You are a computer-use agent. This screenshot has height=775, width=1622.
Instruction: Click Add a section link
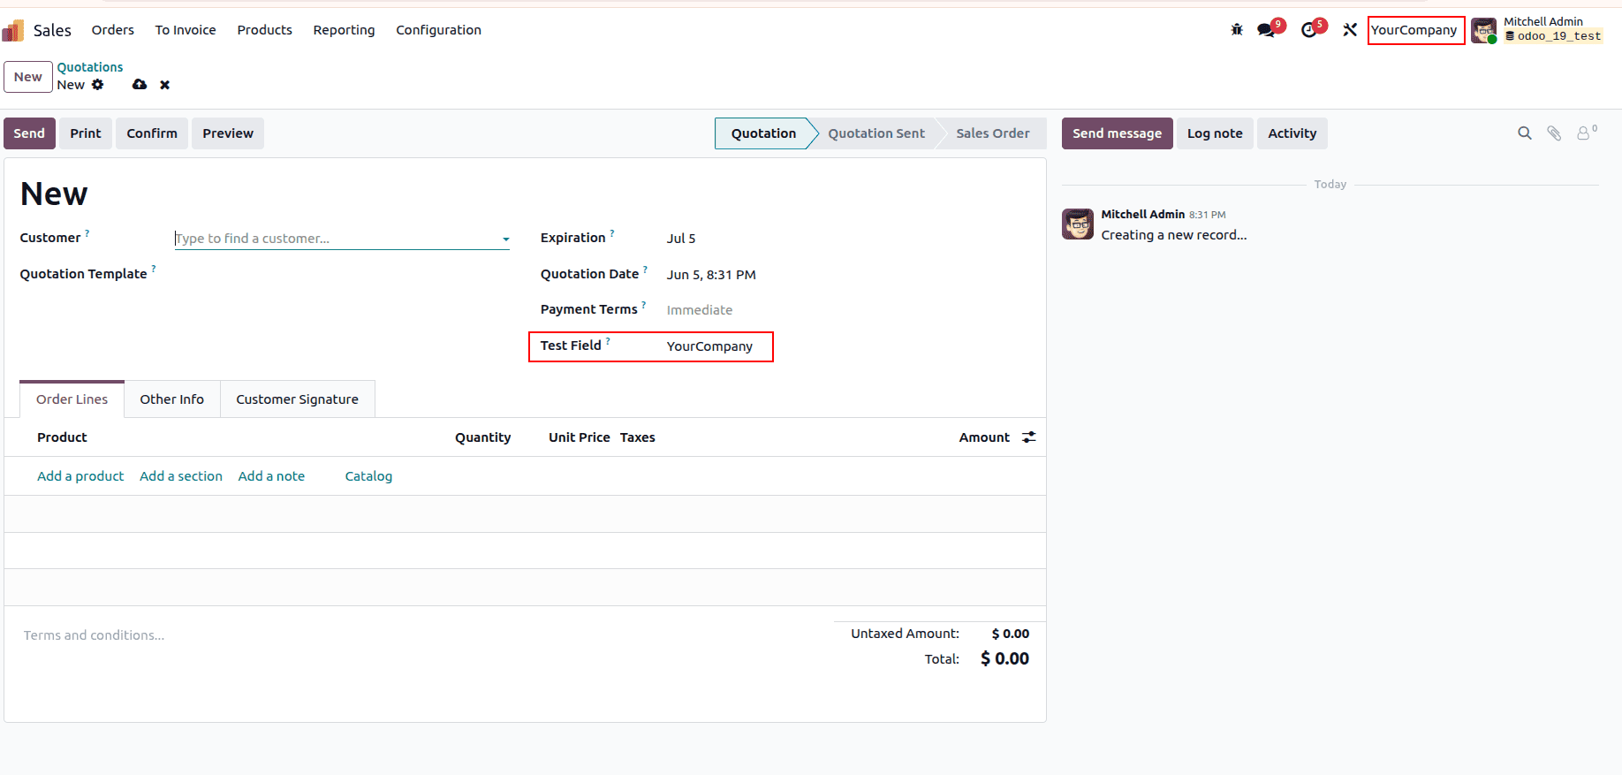(181, 476)
